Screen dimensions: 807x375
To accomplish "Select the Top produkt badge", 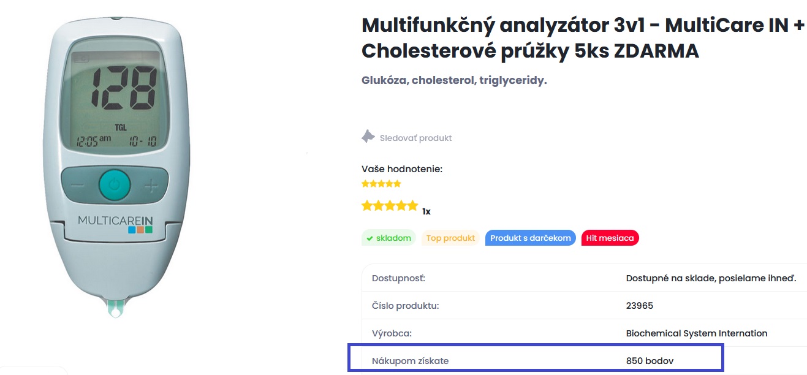I will tap(450, 238).
